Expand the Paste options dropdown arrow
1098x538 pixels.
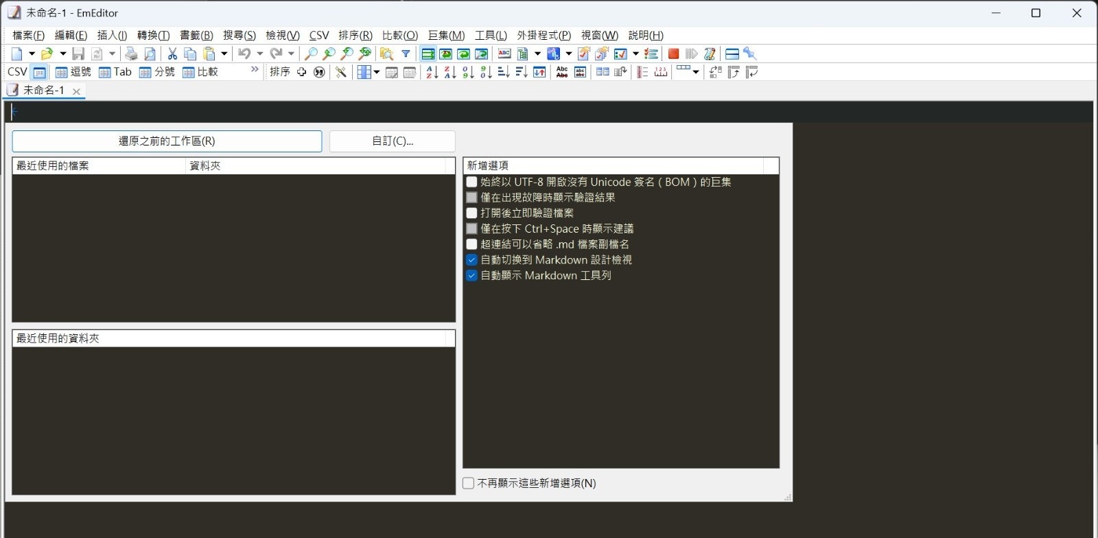click(x=224, y=54)
